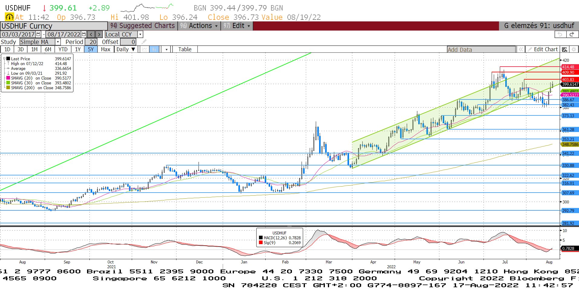Switch to line chart style
The image size is (579, 302).
tap(145, 49)
